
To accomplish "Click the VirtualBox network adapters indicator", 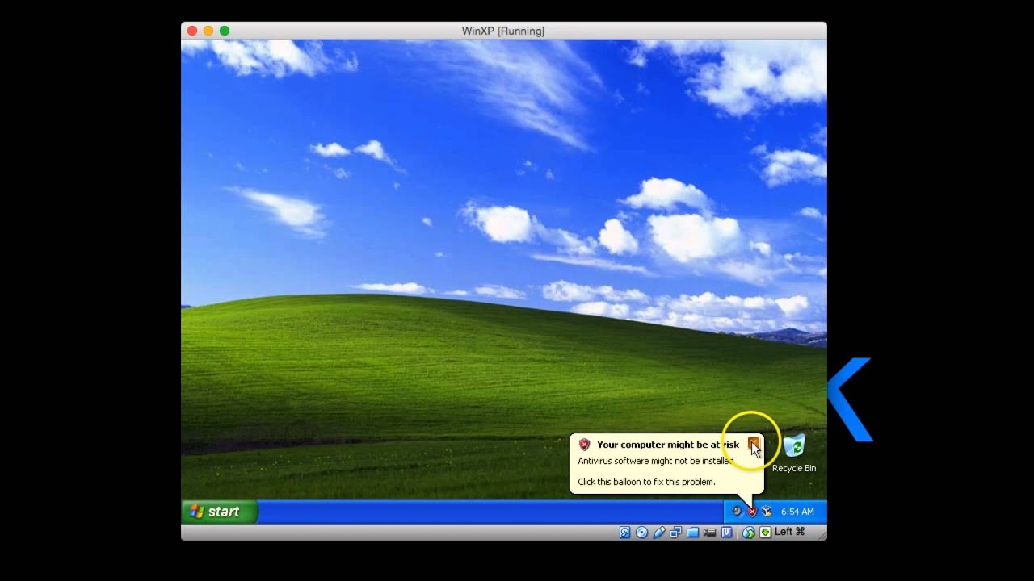I will (676, 532).
